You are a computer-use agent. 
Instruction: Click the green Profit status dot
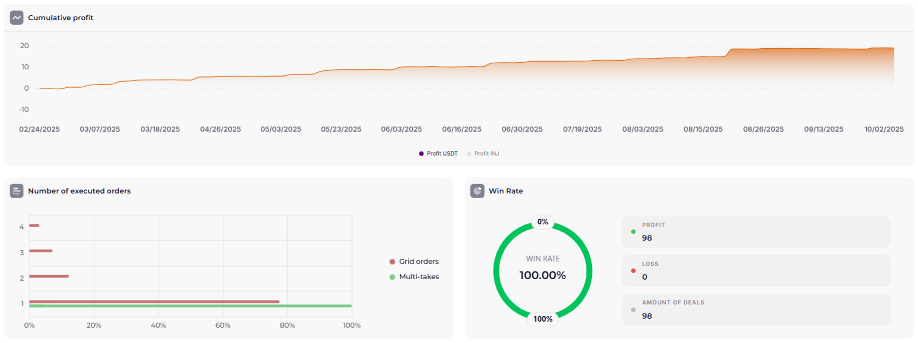633,232
